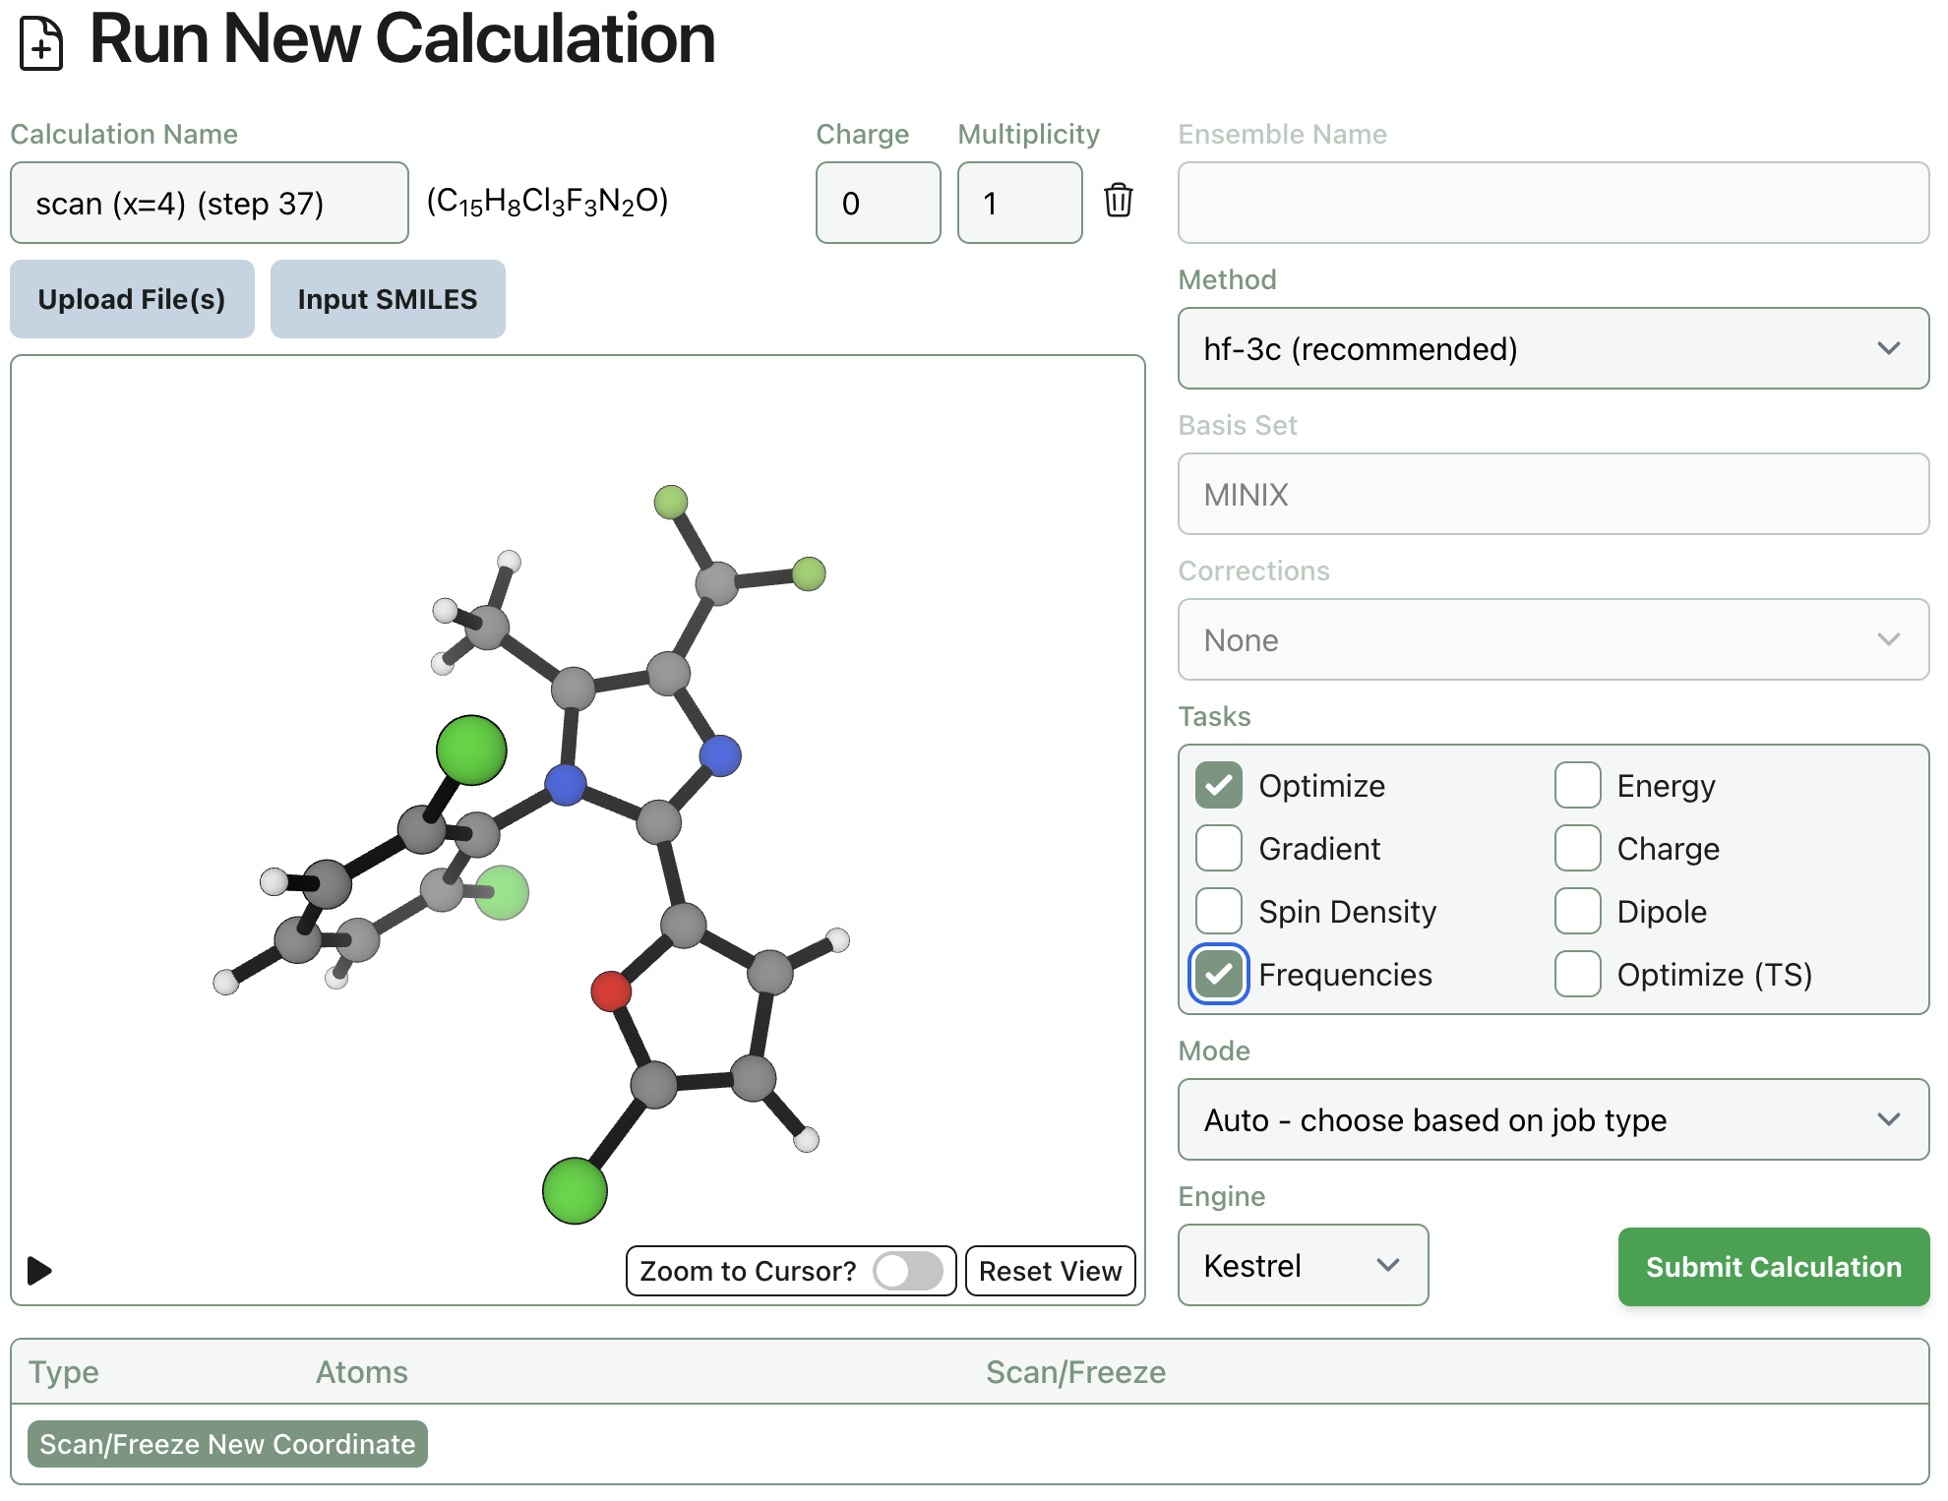
Task: Click the Scan/Freeze column header
Action: pos(1075,1371)
